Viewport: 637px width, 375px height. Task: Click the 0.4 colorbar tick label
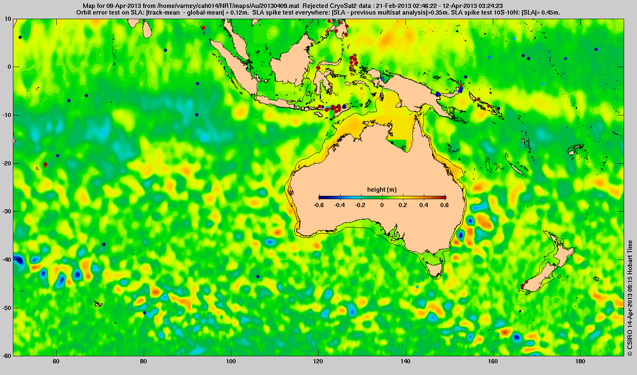(x=425, y=205)
